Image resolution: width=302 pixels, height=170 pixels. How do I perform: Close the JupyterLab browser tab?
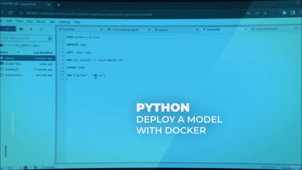coord(49,4)
